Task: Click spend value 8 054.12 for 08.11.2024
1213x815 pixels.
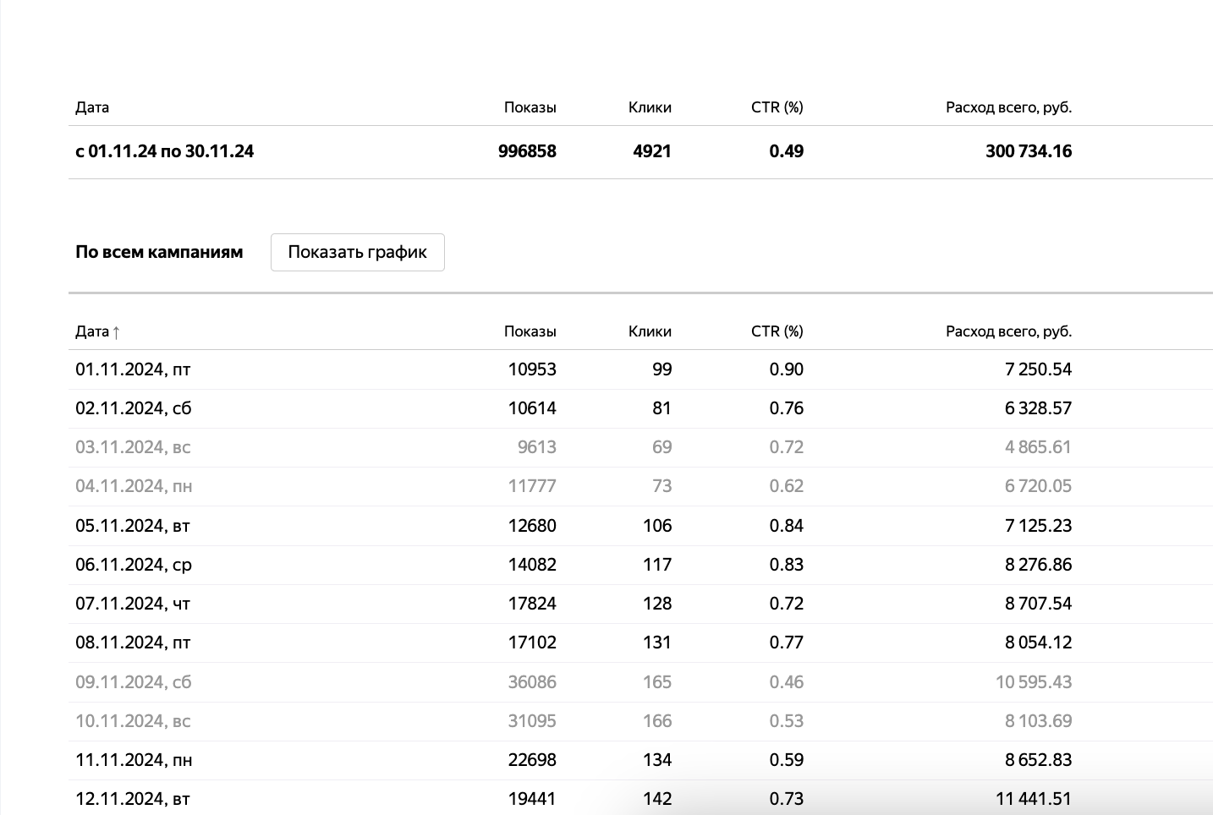Action: [x=1037, y=643]
